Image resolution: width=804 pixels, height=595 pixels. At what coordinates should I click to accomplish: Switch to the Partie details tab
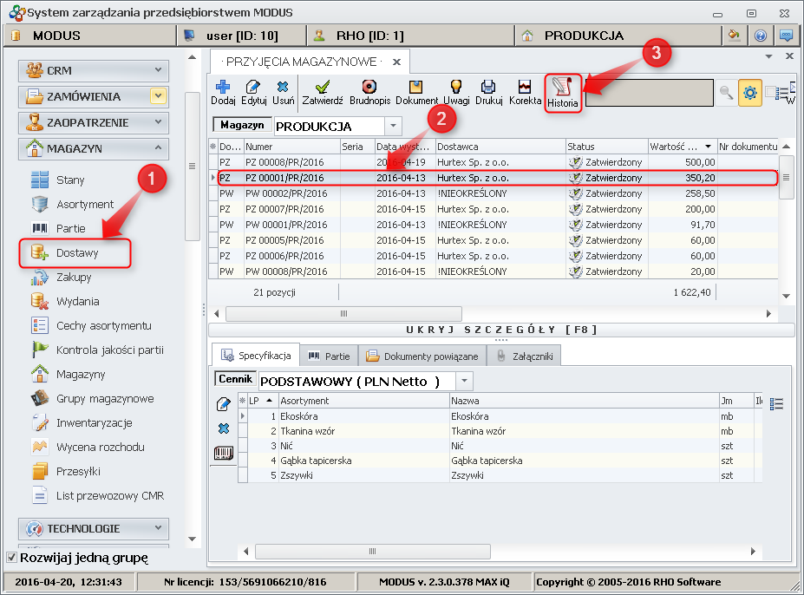(x=330, y=356)
